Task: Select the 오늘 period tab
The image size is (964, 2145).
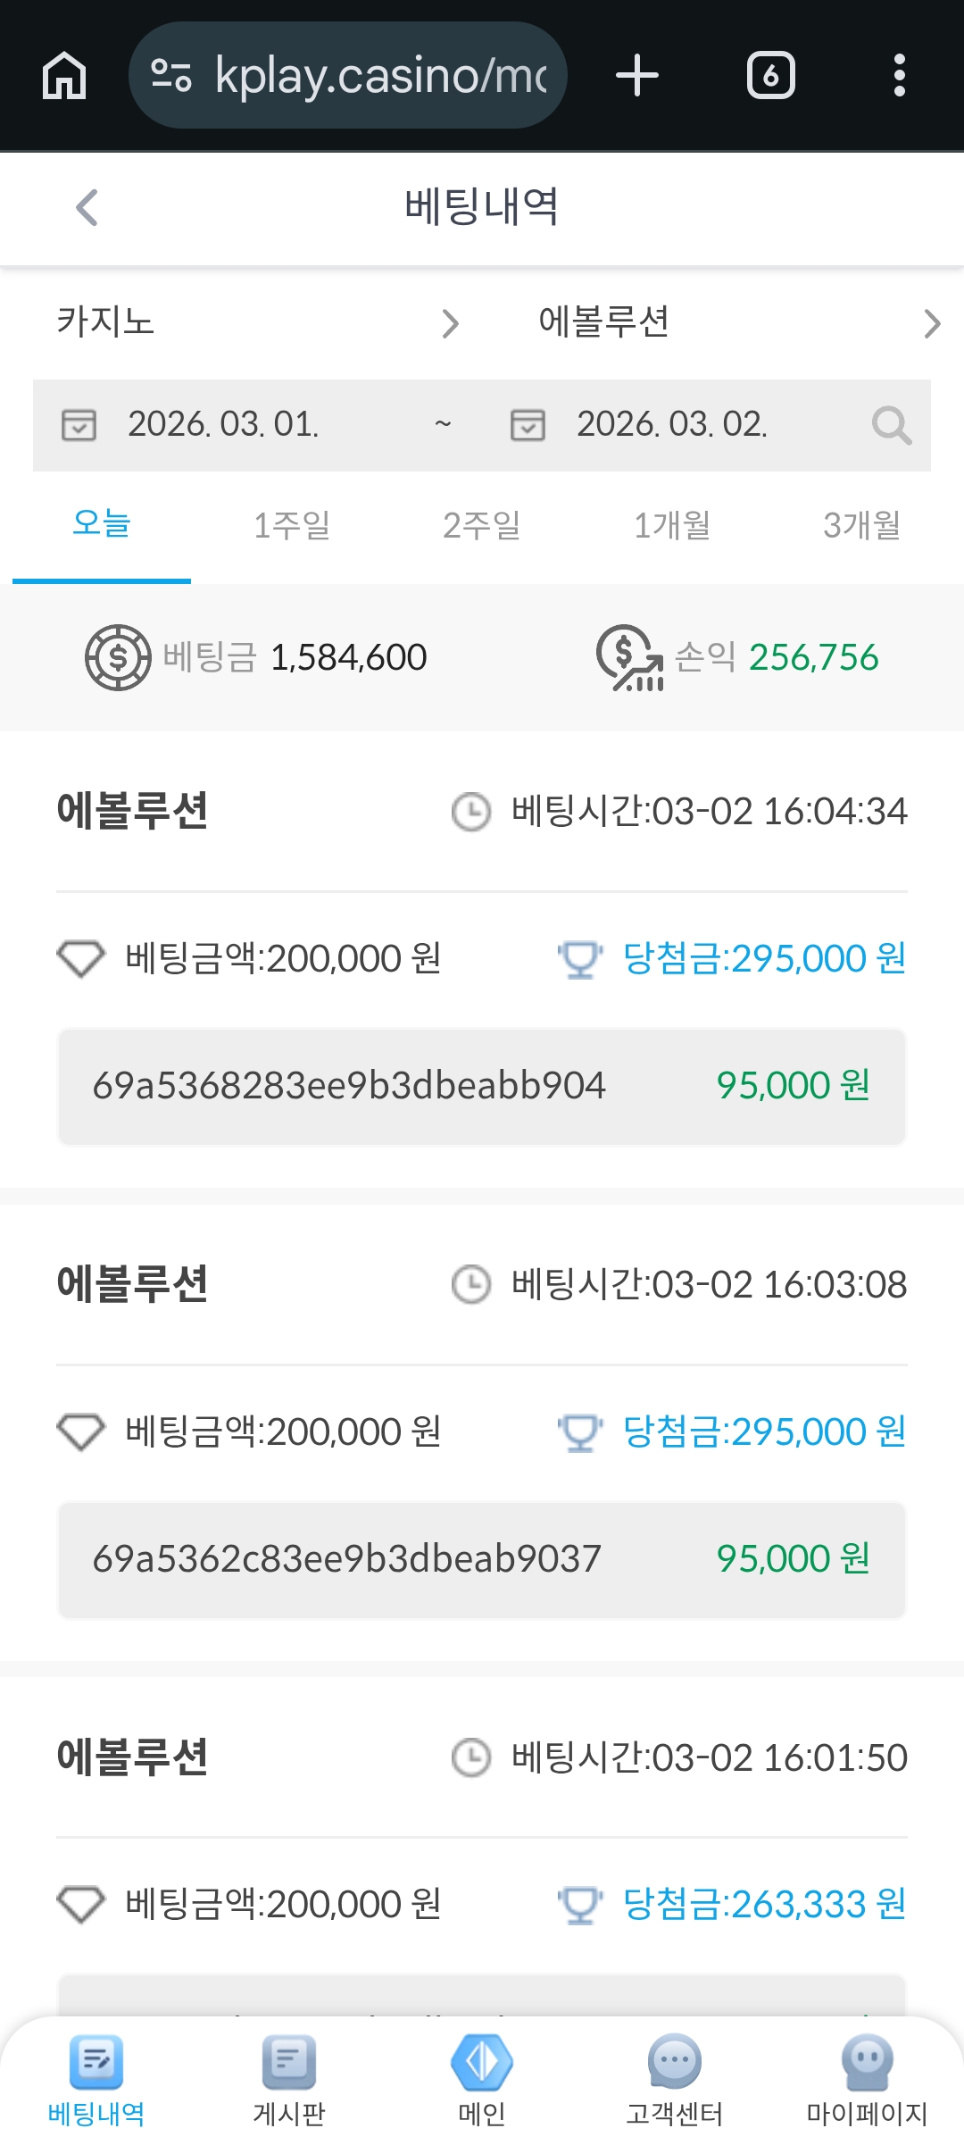Action: (102, 525)
